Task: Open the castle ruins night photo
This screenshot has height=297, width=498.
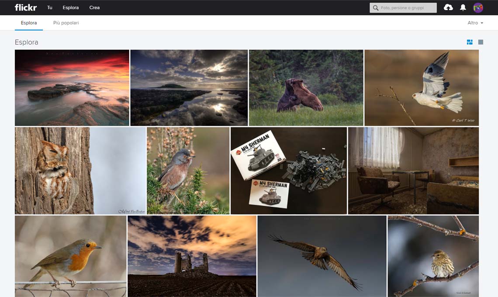Action: coord(192,256)
